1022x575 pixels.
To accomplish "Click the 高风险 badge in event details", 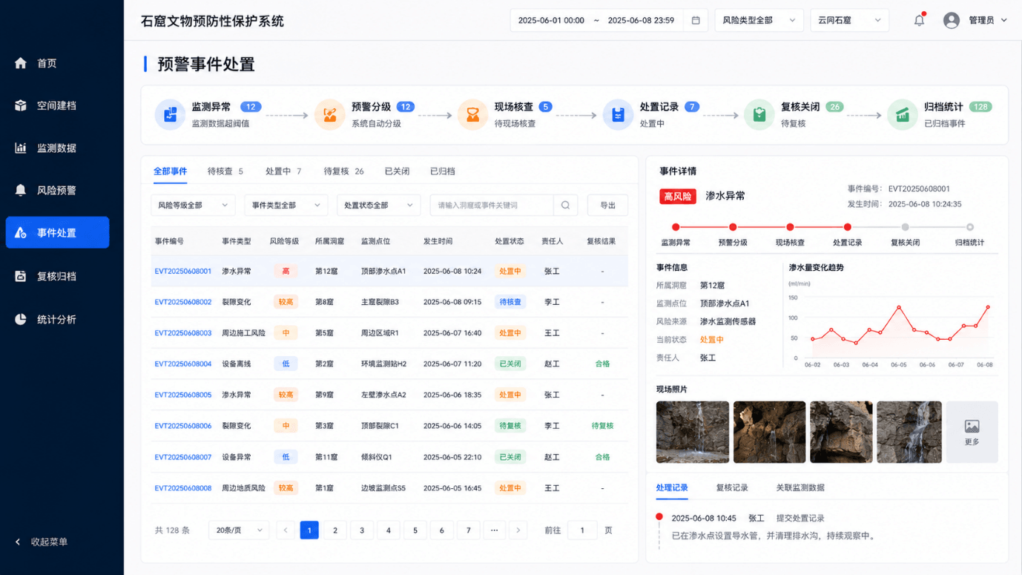I will click(x=677, y=196).
